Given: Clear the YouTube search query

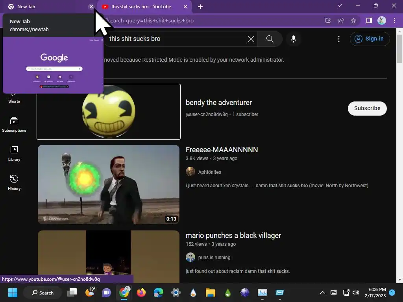Looking at the screenshot, I should [251, 39].
